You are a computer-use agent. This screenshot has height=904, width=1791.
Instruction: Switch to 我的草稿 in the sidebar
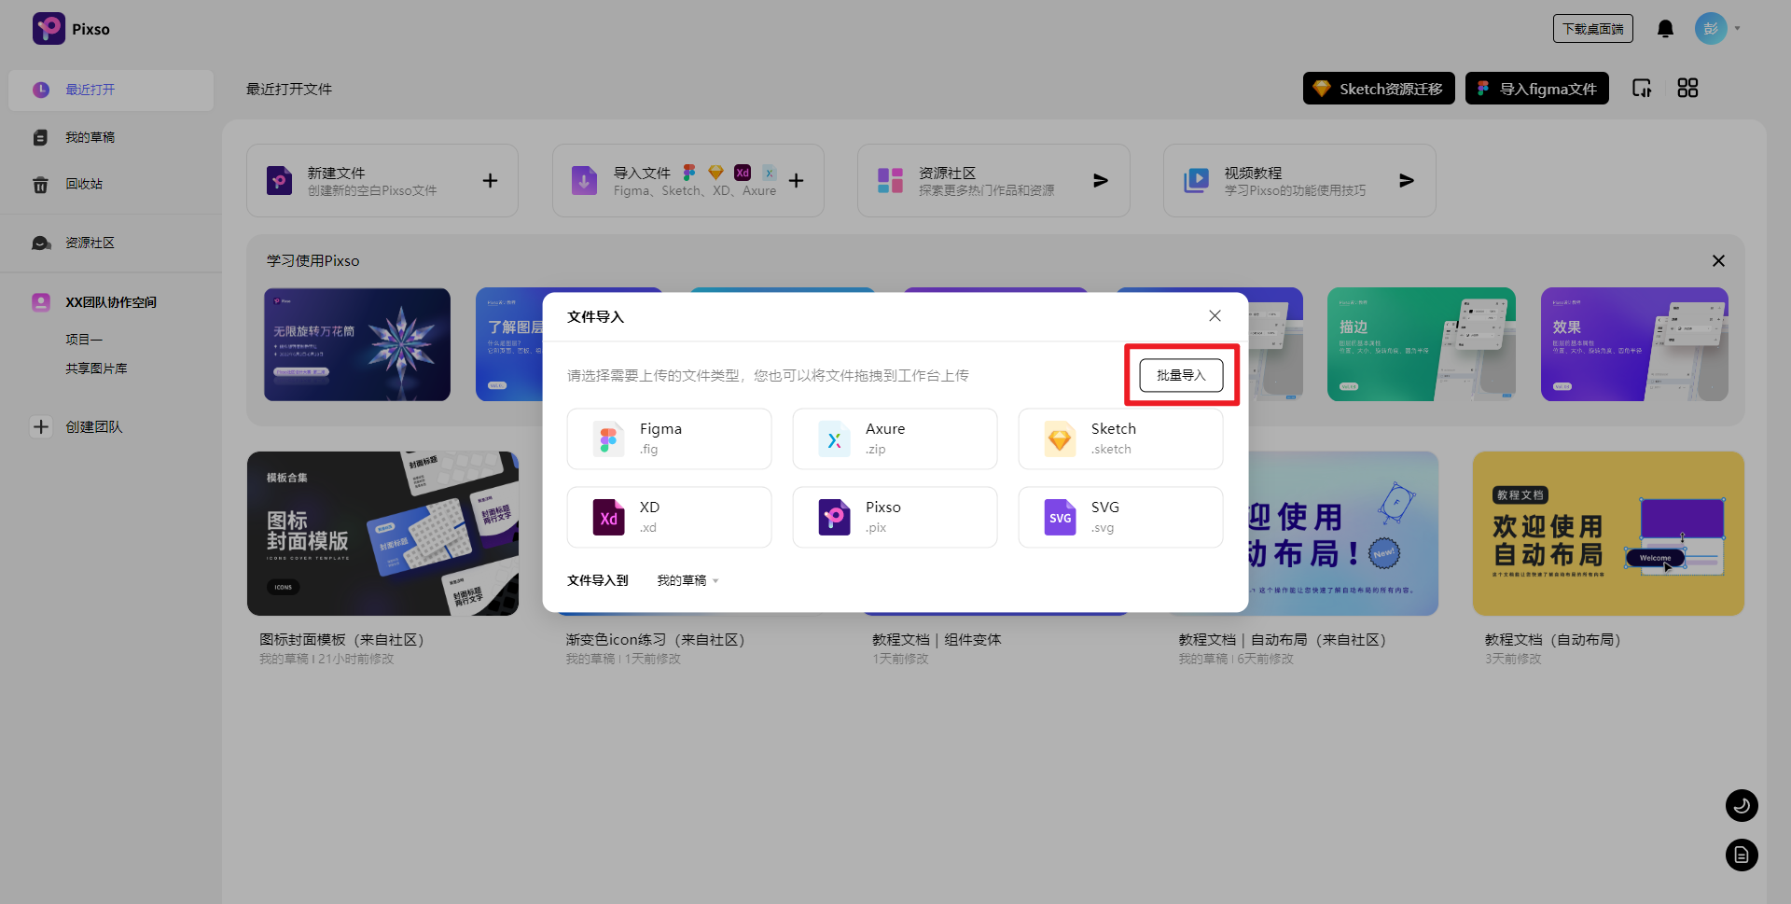click(89, 137)
